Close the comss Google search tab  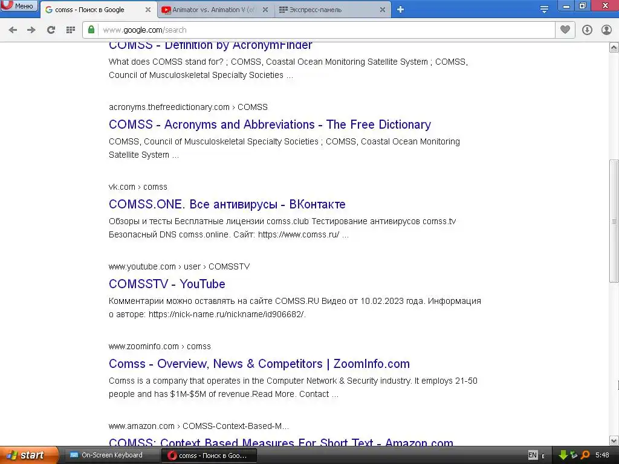point(148,10)
